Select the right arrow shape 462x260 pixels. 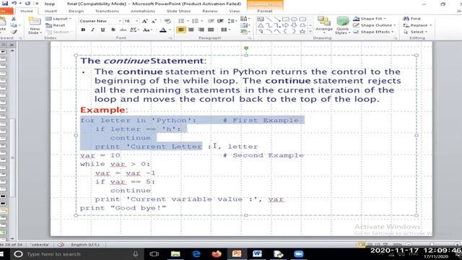tap(286, 25)
